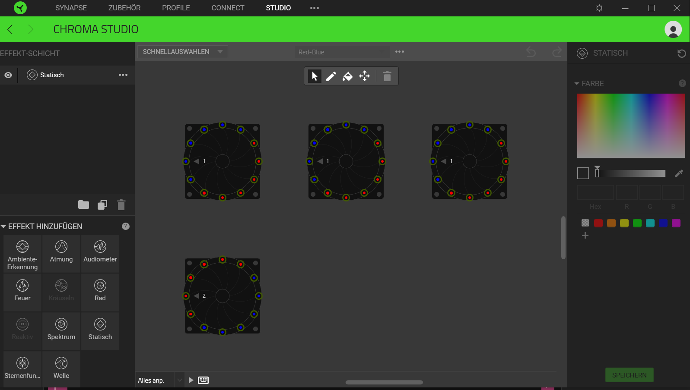Click Speichern save button
The width and height of the screenshot is (690, 390).
tap(630, 375)
